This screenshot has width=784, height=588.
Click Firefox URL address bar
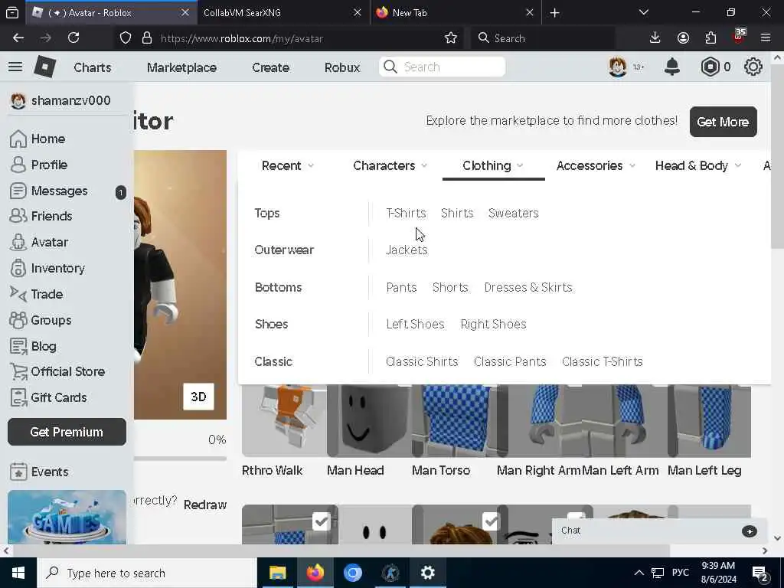[x=290, y=38]
